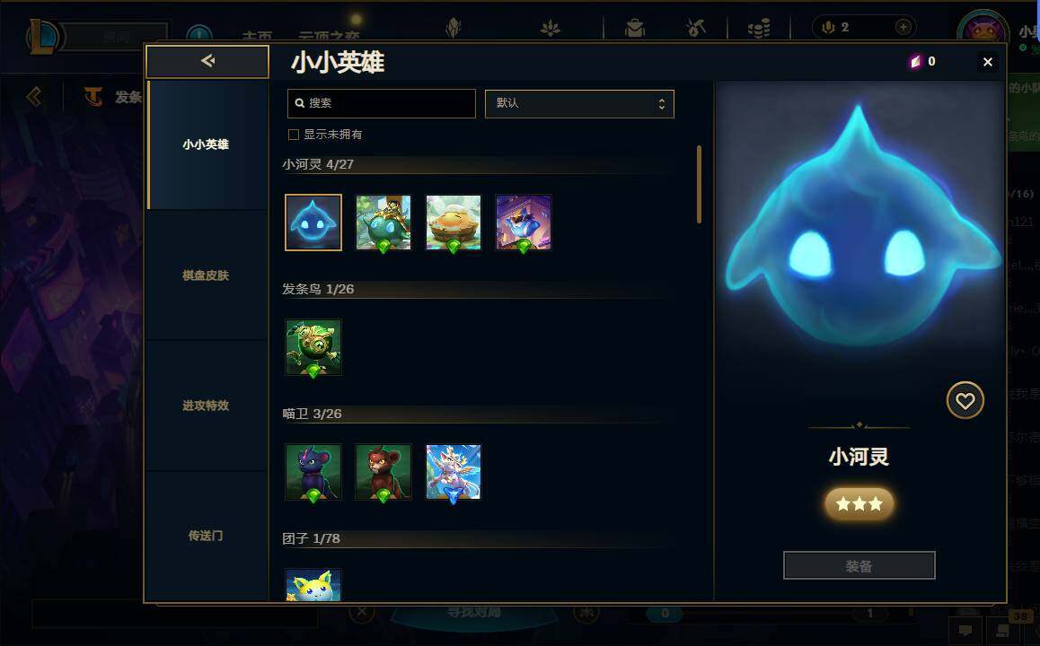Open the 传送门 tab
Viewport: 1040px width, 646px height.
(207, 536)
